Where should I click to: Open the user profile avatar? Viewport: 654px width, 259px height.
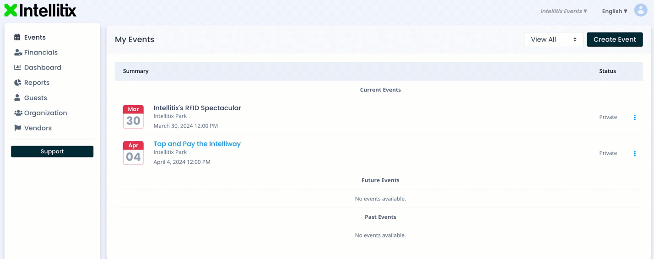pos(640,11)
